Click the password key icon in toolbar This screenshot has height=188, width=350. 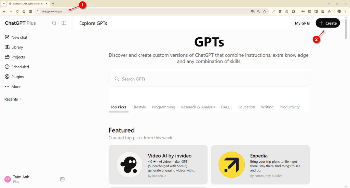coord(303,11)
